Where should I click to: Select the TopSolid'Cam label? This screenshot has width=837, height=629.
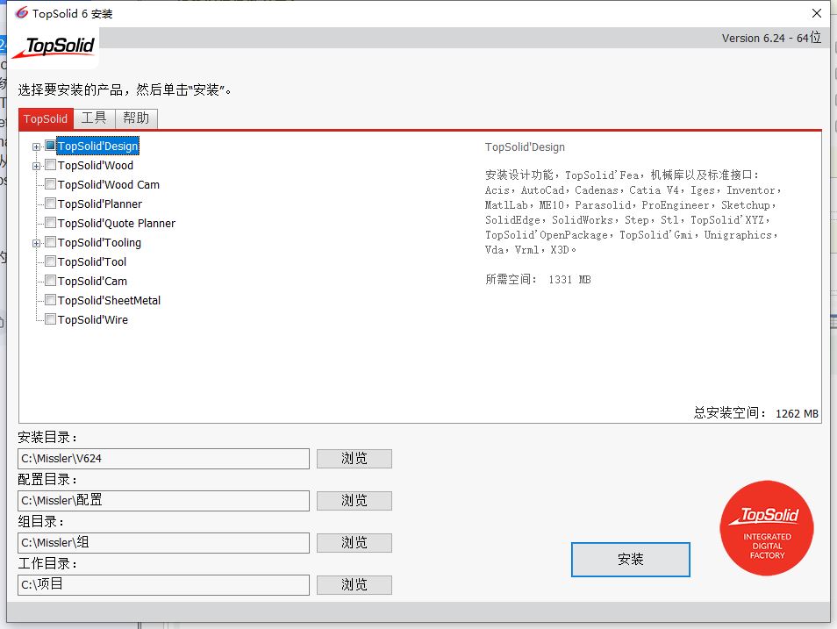[x=92, y=281]
